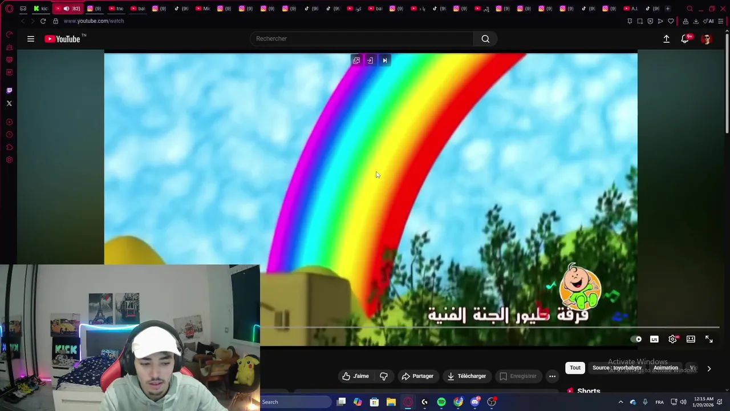Show more filter chips with right chevron
This screenshot has width=730, height=411.
pyautogui.click(x=709, y=369)
